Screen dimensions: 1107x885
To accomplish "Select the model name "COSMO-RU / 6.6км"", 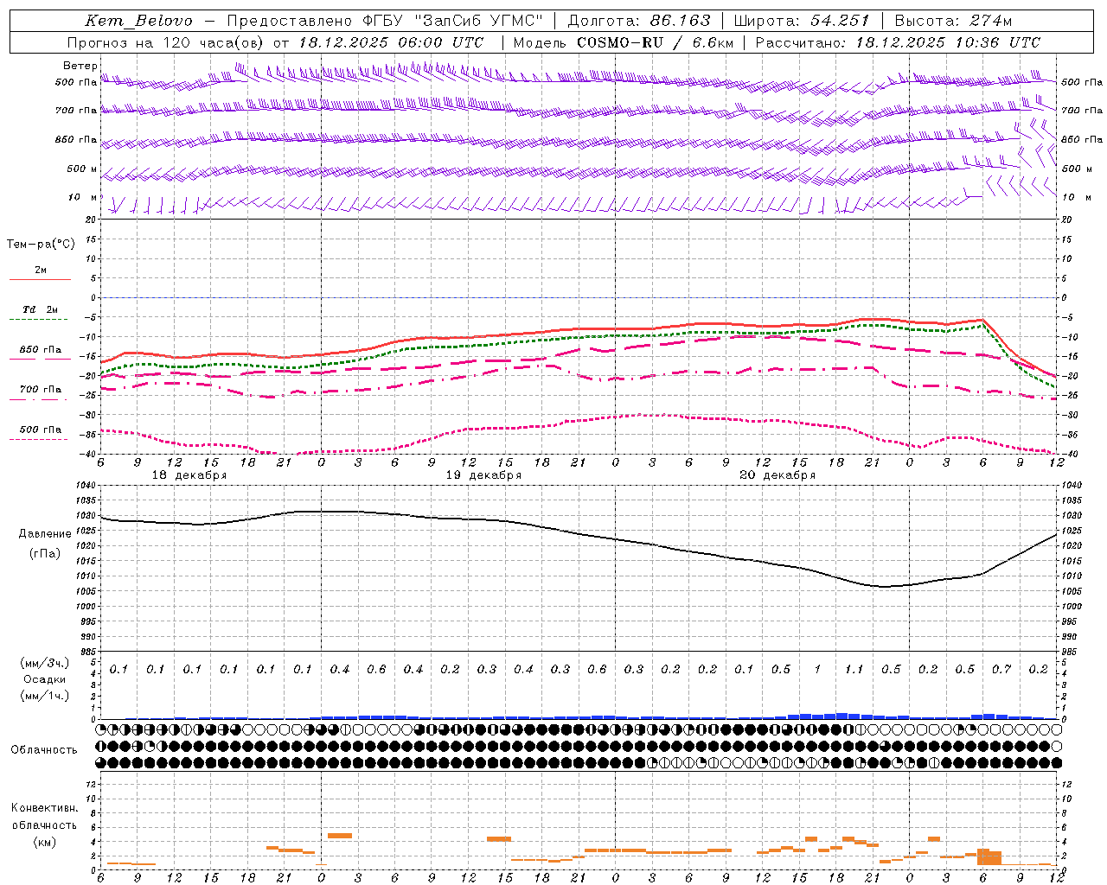I will point(655,42).
